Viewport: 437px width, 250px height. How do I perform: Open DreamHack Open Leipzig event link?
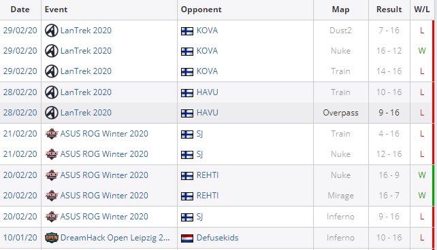point(115,238)
